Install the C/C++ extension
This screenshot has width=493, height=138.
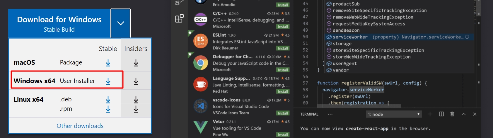pos(283,27)
